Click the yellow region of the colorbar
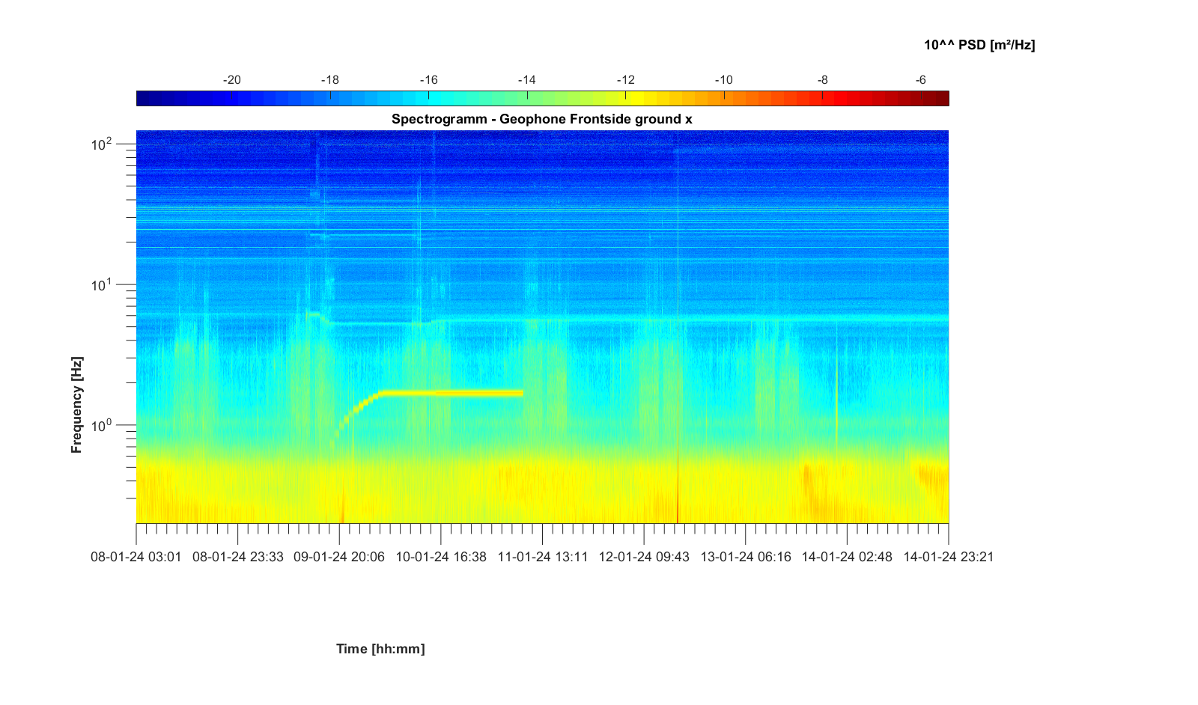 [636, 99]
